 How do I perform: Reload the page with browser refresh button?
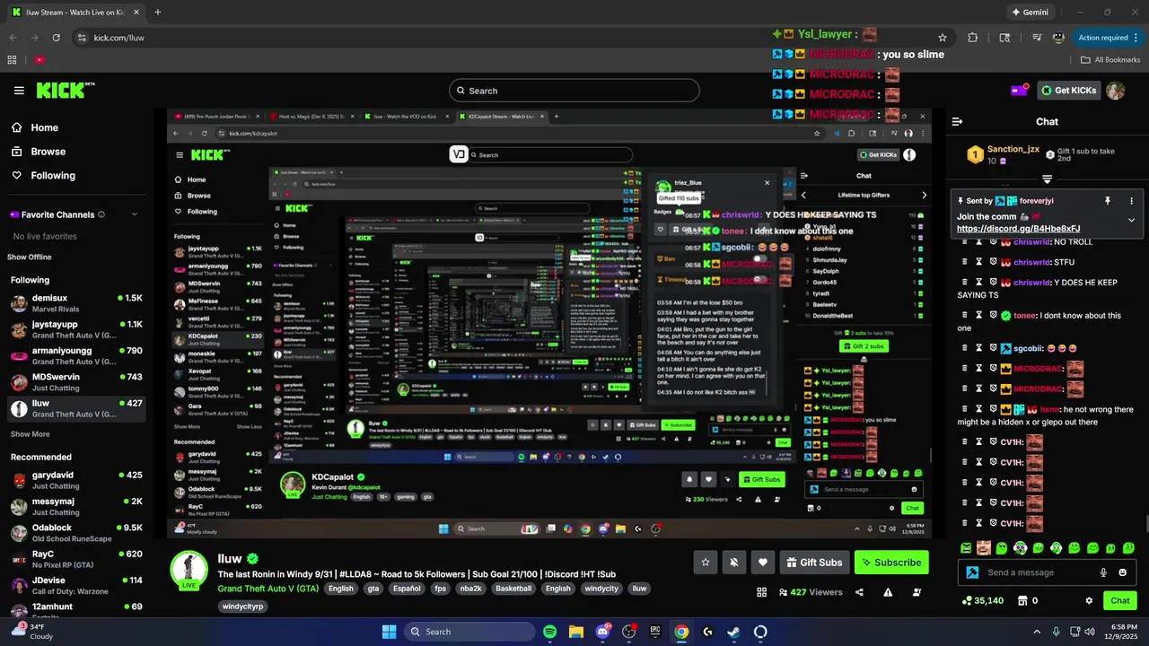tap(56, 38)
